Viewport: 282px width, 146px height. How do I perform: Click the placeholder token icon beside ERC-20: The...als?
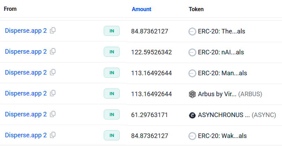[x=192, y=32]
